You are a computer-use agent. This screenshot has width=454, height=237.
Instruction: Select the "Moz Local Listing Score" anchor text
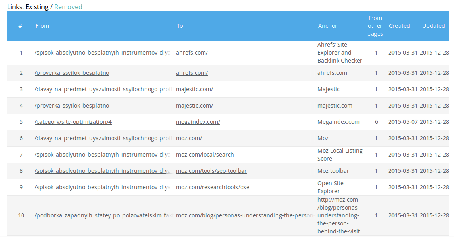340,155
